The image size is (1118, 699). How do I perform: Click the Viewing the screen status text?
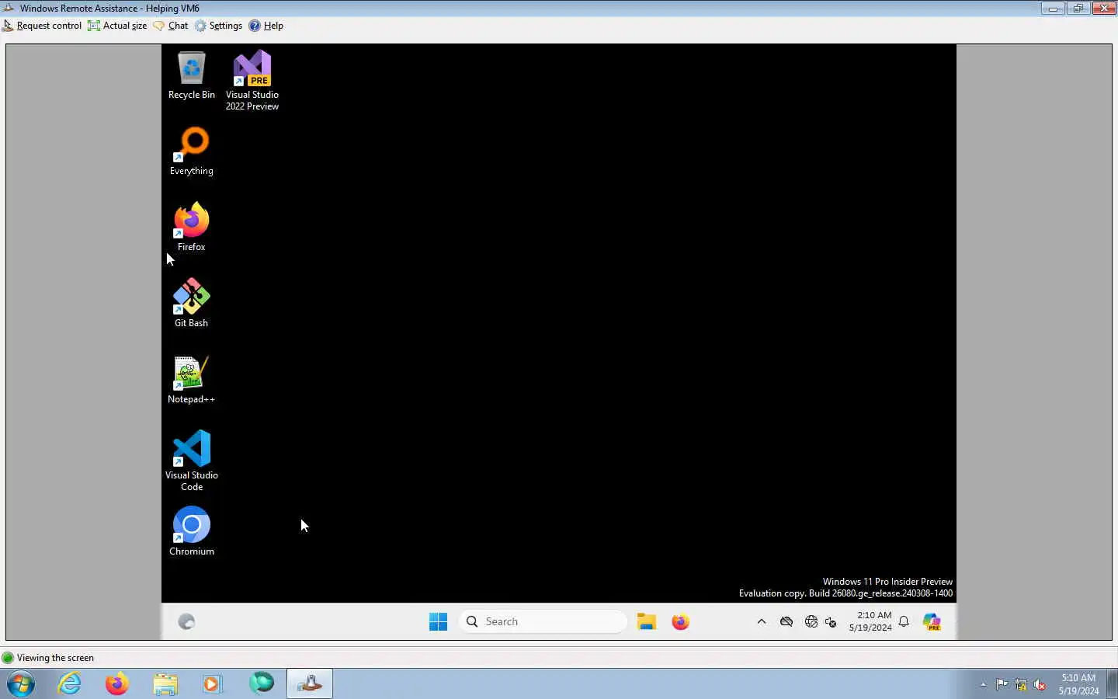pos(55,658)
